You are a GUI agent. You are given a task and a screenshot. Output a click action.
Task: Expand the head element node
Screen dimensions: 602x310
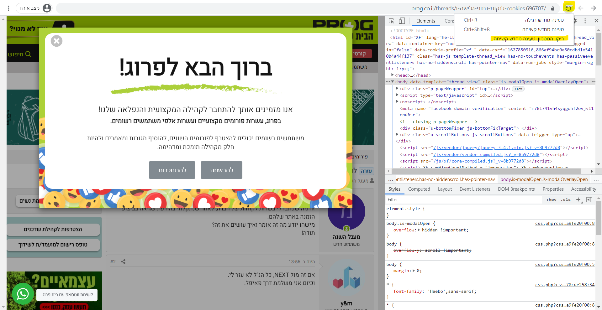[393, 75]
